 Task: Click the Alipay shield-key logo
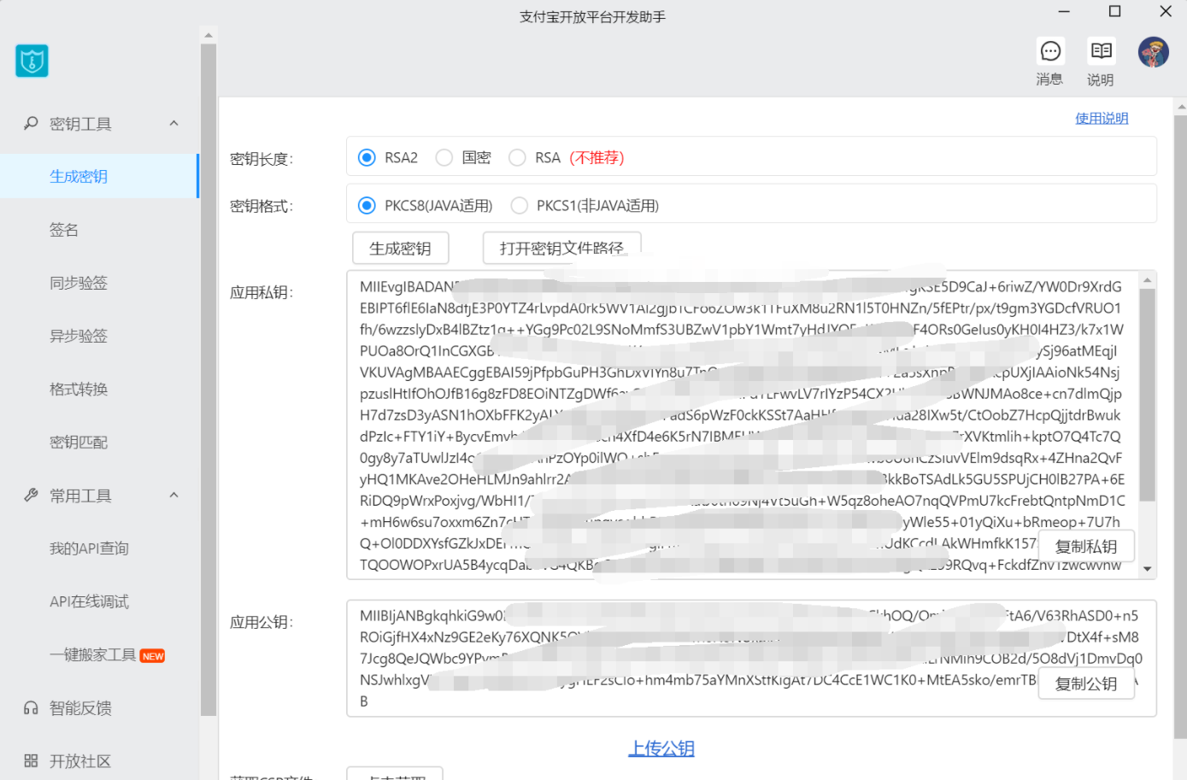pos(32,61)
